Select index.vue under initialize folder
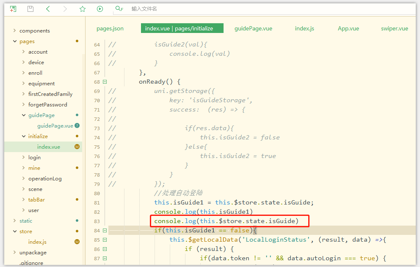Screen dimensions: 420x267 click(49, 147)
